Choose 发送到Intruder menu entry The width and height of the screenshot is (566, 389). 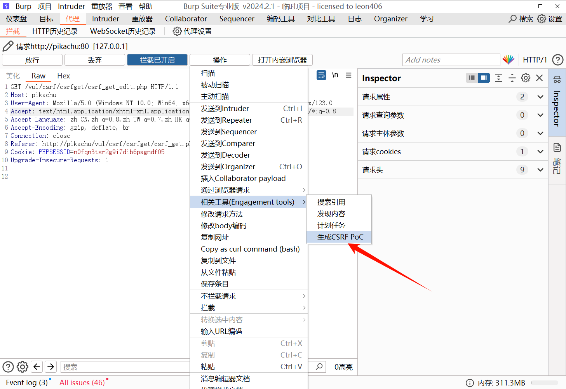pyautogui.click(x=249, y=109)
